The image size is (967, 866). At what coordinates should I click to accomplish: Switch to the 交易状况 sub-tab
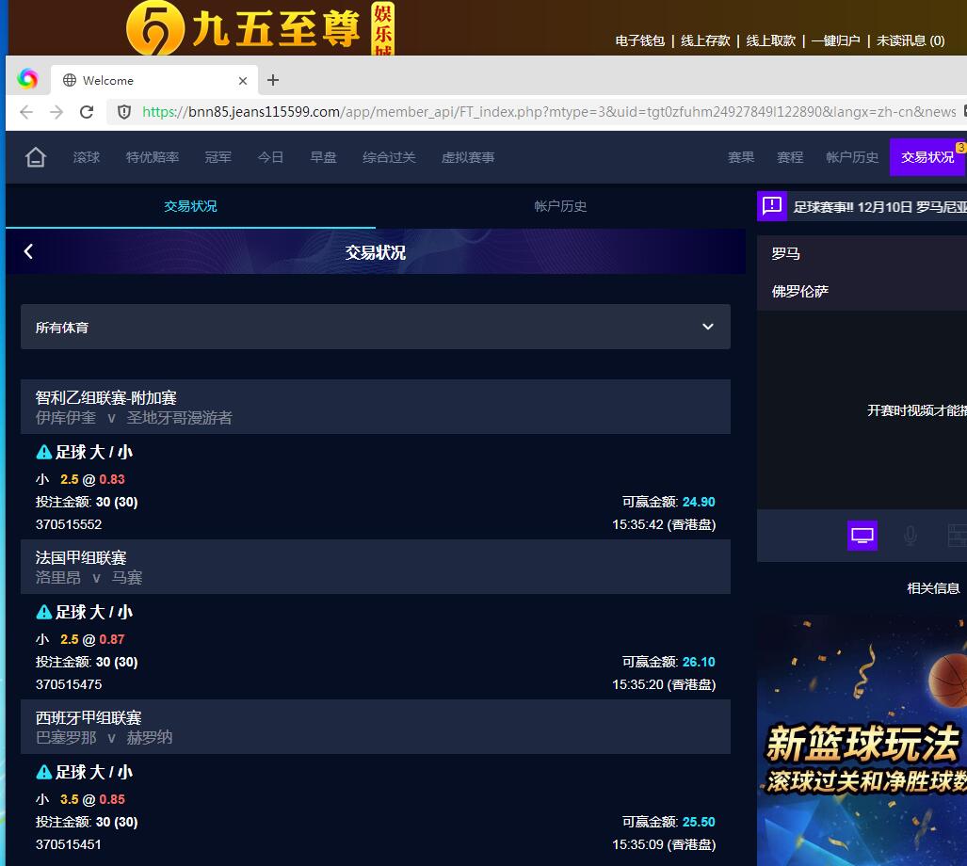[x=190, y=206]
